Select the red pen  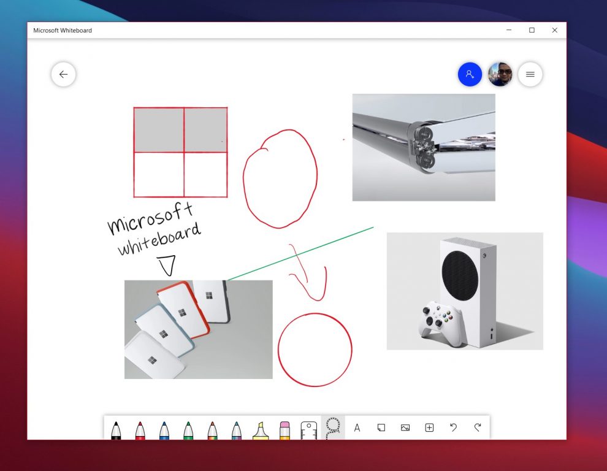[140, 430]
